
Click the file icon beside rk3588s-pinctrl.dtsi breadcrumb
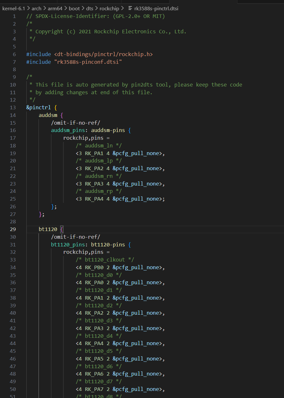click(x=130, y=8)
